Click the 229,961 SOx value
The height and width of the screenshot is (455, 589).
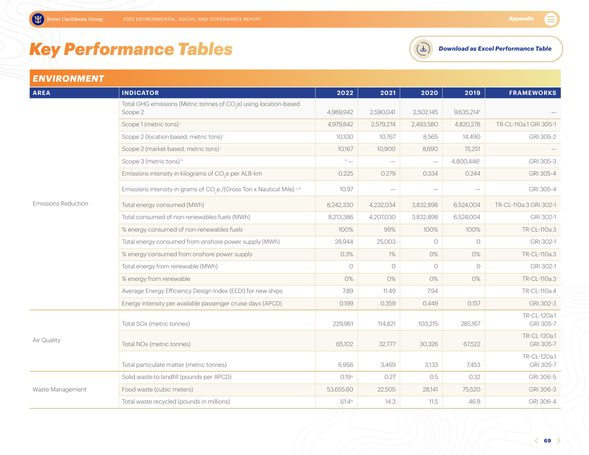point(343,324)
